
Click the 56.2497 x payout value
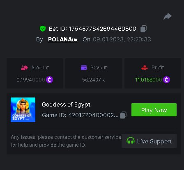(x=94, y=80)
